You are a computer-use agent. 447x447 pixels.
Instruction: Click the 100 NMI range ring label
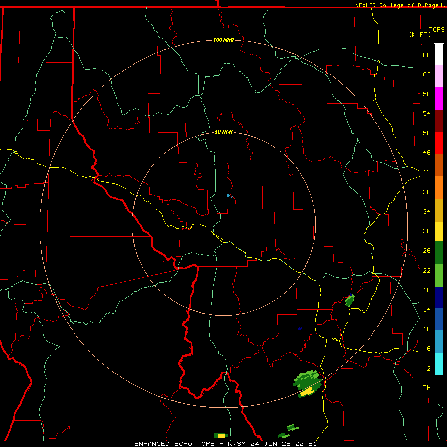coord(223,40)
